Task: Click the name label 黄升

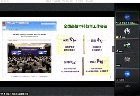Action: tap(121, 51)
